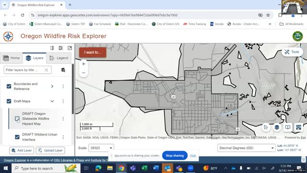This screenshot has height=173, width=307.
Task: Open the OSU Libraries & Press link
Action: point(69,160)
